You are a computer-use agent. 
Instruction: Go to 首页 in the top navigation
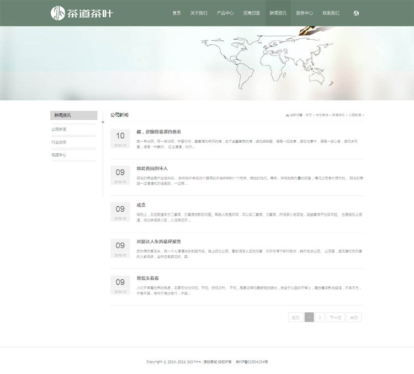pyautogui.click(x=177, y=13)
